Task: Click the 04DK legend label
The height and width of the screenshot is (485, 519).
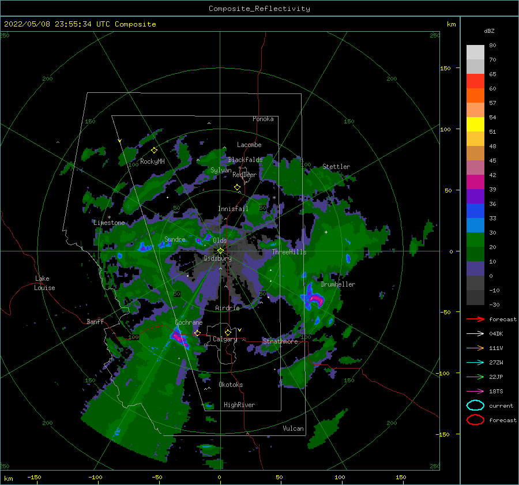Action: click(x=496, y=334)
